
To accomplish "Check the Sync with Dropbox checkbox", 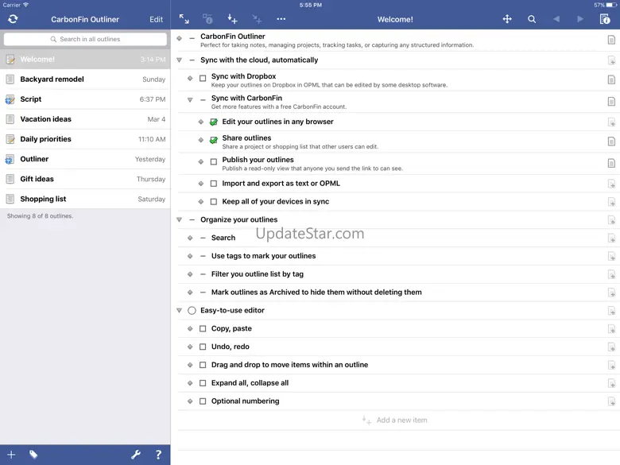I will click(203, 78).
